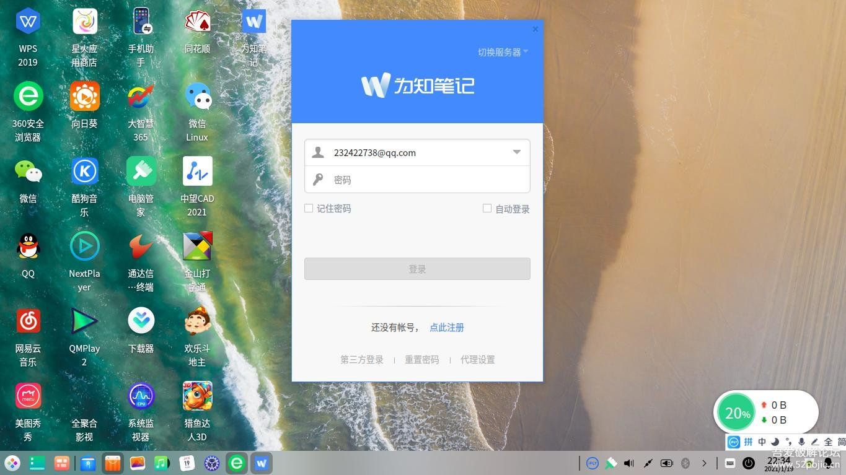Open the network connection tray icon

coord(648,463)
